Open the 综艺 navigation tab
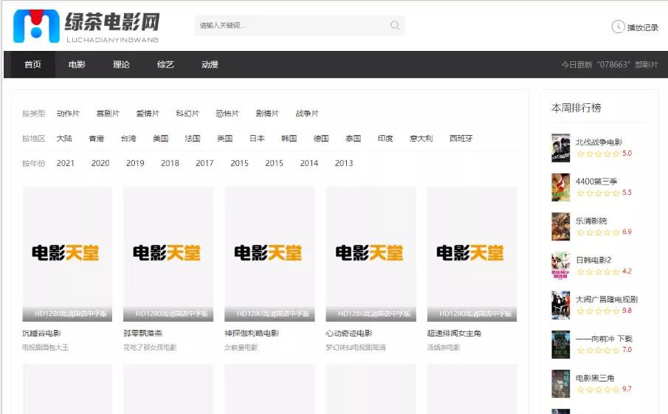Viewport: 668px width, 414px height. coord(165,64)
